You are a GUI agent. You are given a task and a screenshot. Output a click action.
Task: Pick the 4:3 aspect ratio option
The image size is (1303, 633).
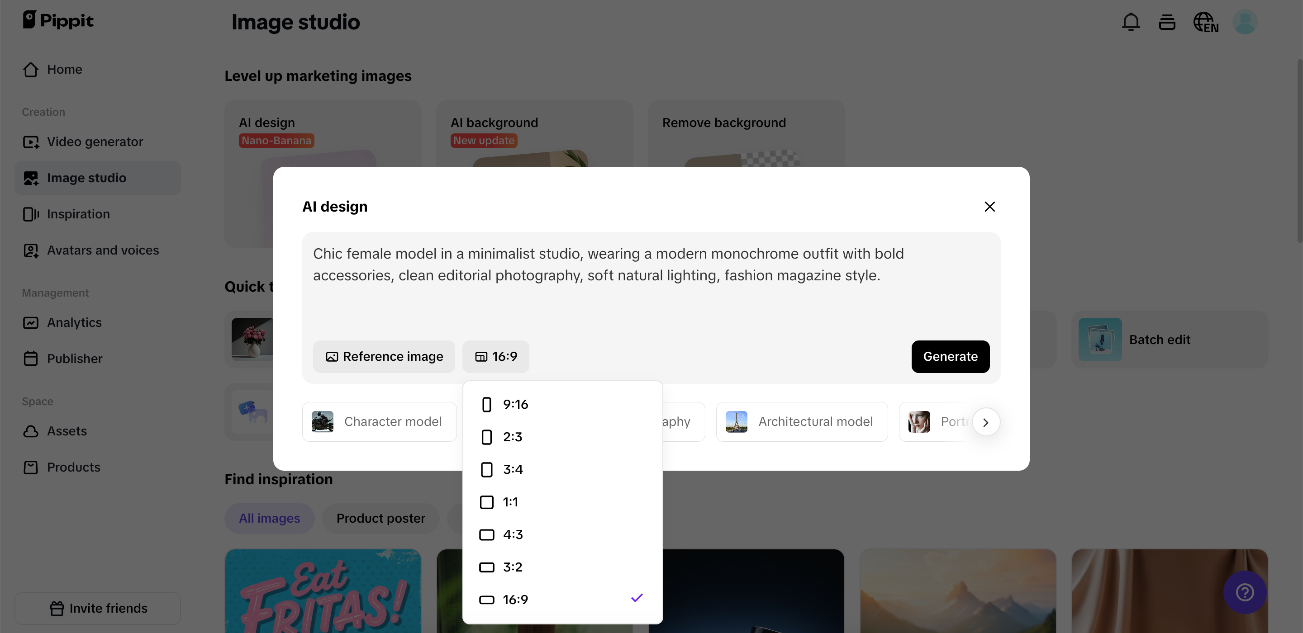click(x=513, y=534)
